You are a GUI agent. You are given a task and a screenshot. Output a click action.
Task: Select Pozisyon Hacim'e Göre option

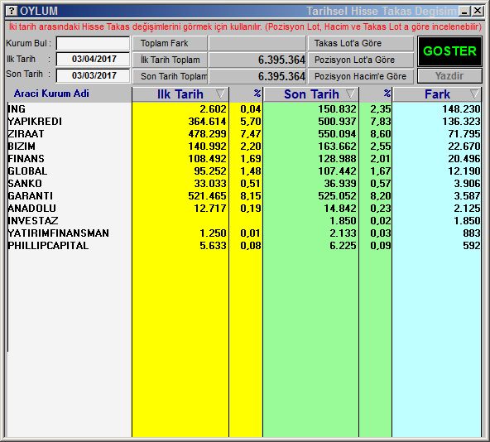tap(361, 76)
